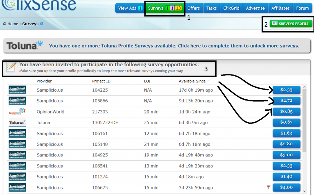314x195 pixels.
Task: Start the $2.33 survey for project 106541
Action: point(286,166)
